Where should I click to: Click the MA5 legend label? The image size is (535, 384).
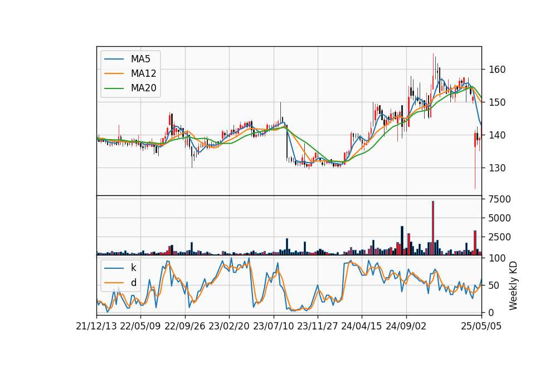[x=140, y=59]
